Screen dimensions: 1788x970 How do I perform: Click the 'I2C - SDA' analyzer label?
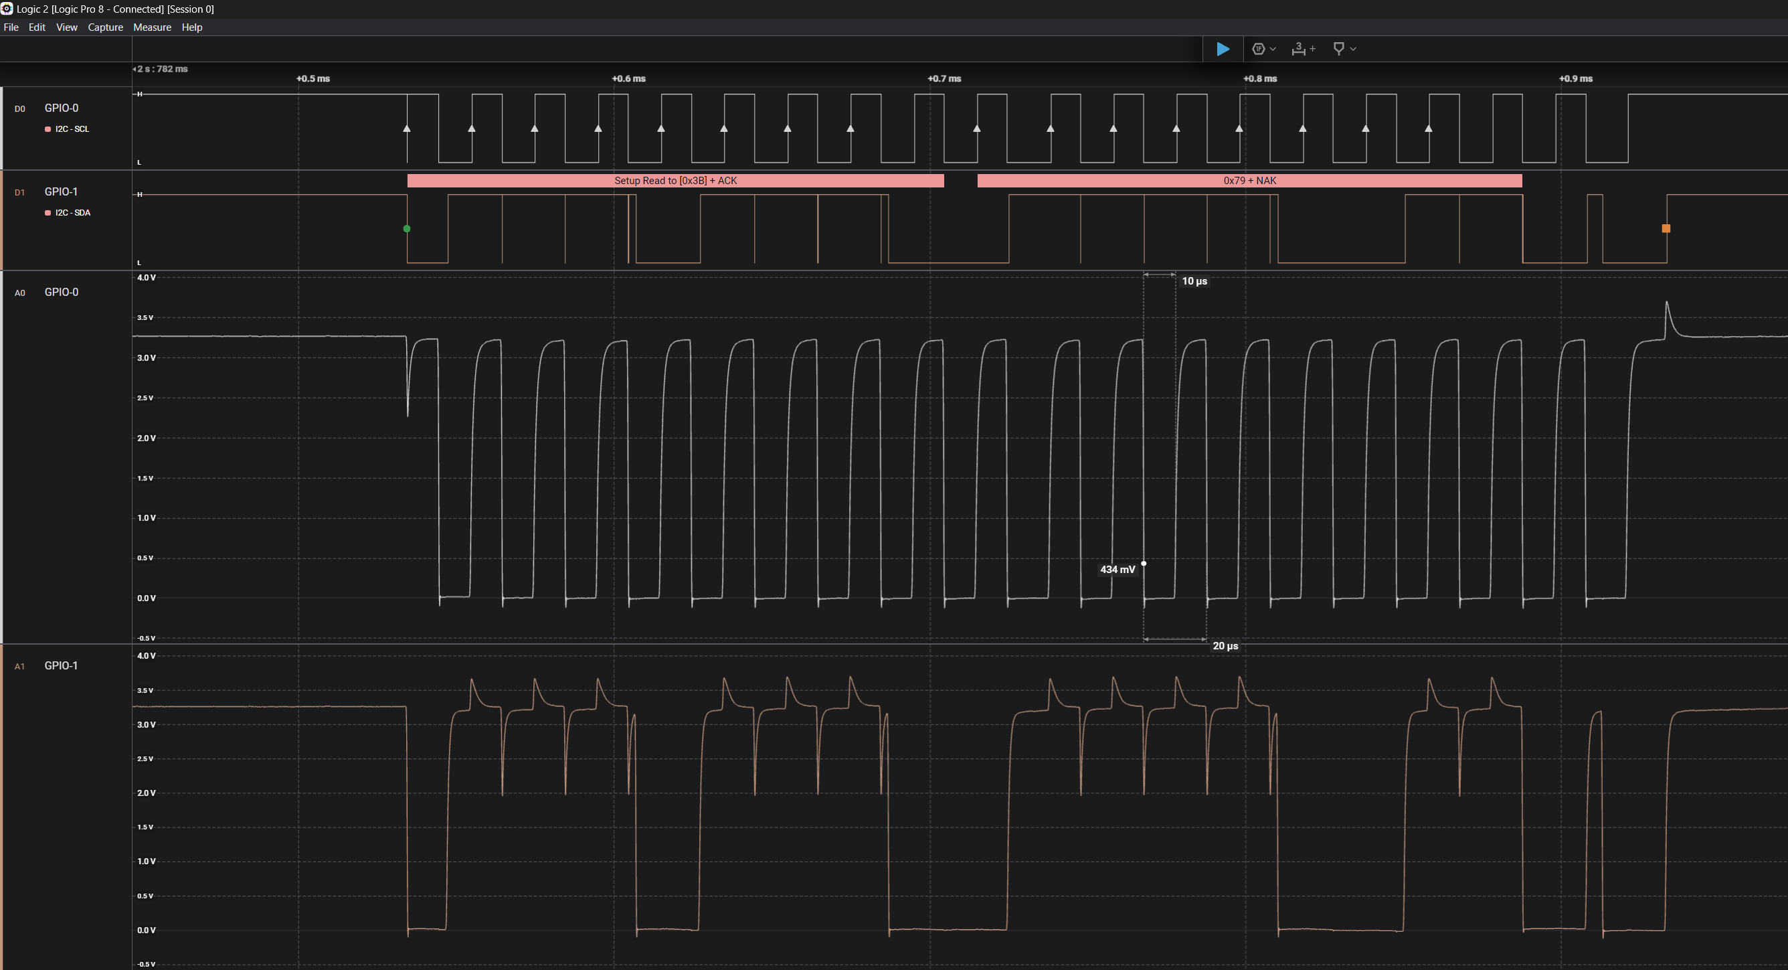tap(73, 213)
